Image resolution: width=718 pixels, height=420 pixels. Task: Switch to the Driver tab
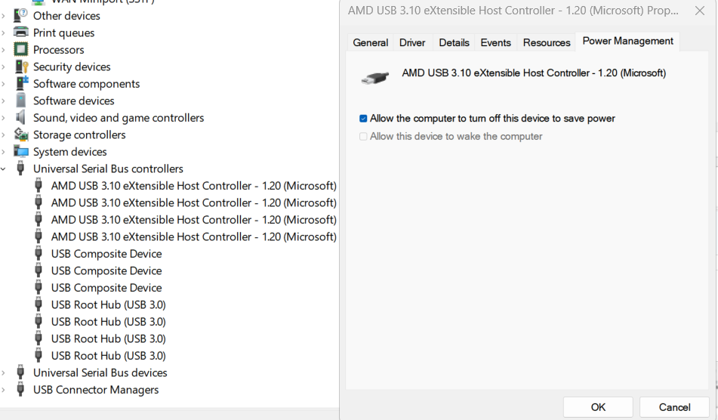412,42
